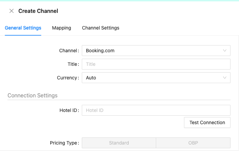Screen dimensions: 239x152
Task: Expand the Currency dropdown set to Auto
Action: click(x=153, y=78)
